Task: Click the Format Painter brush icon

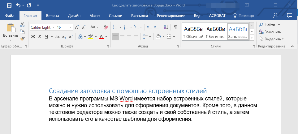Action: point(22,39)
